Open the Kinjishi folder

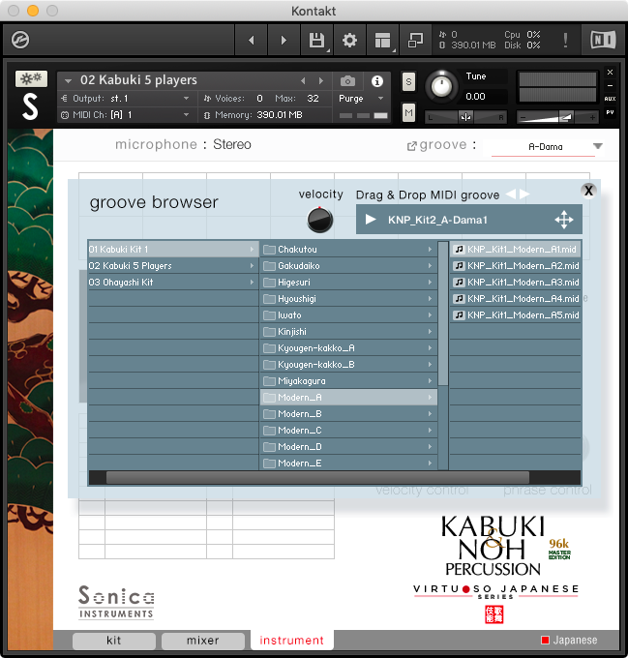[x=348, y=332]
